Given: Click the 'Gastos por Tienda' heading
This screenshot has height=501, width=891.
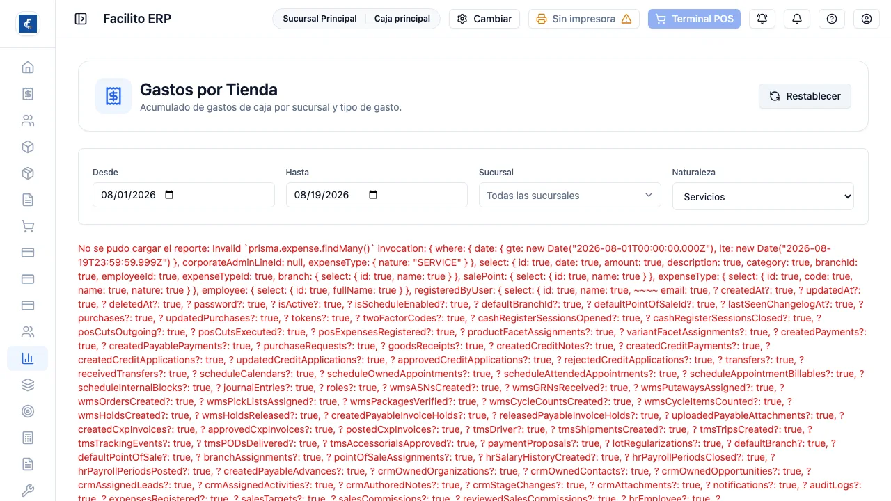Looking at the screenshot, I should (x=209, y=89).
